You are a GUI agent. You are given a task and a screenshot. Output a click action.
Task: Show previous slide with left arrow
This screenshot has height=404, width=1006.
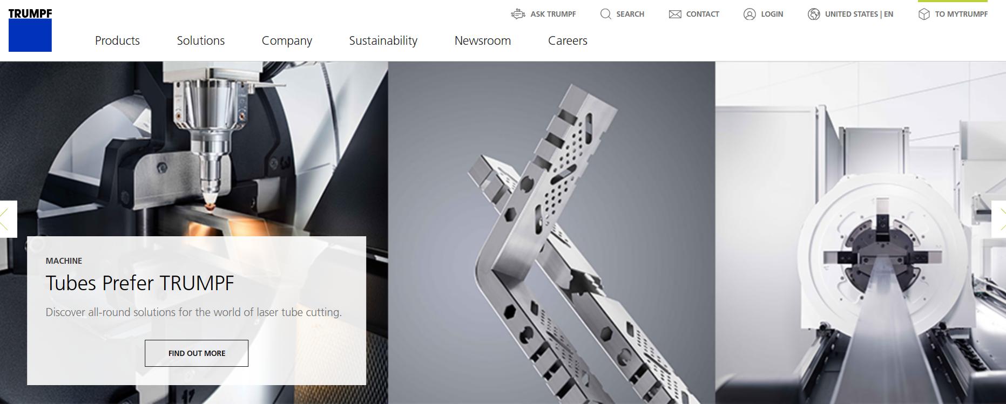(x=8, y=219)
